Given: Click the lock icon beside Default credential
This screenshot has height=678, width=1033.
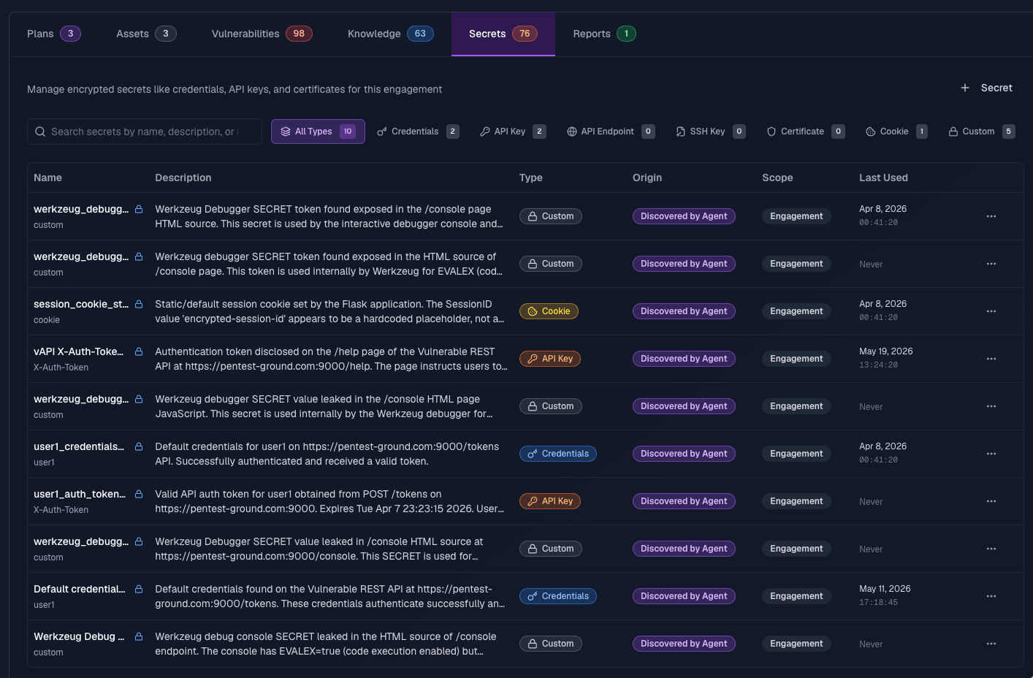Looking at the screenshot, I should pyautogui.click(x=139, y=589).
